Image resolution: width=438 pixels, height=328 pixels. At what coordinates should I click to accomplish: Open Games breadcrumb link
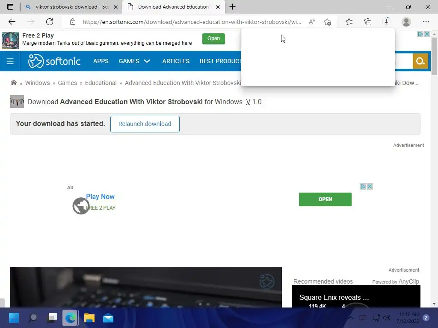point(67,83)
